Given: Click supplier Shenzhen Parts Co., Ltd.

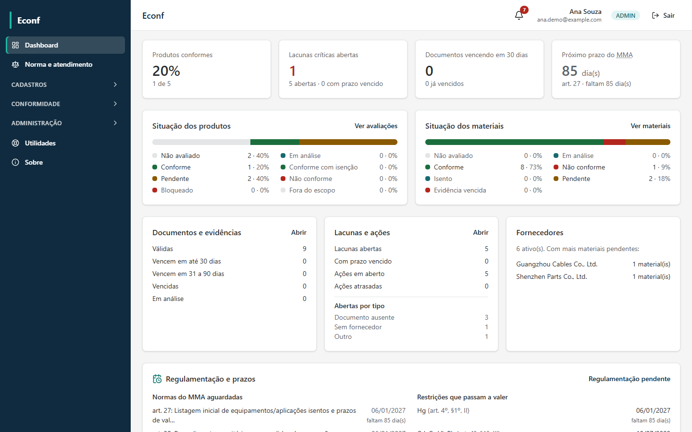Looking at the screenshot, I should pos(551,276).
